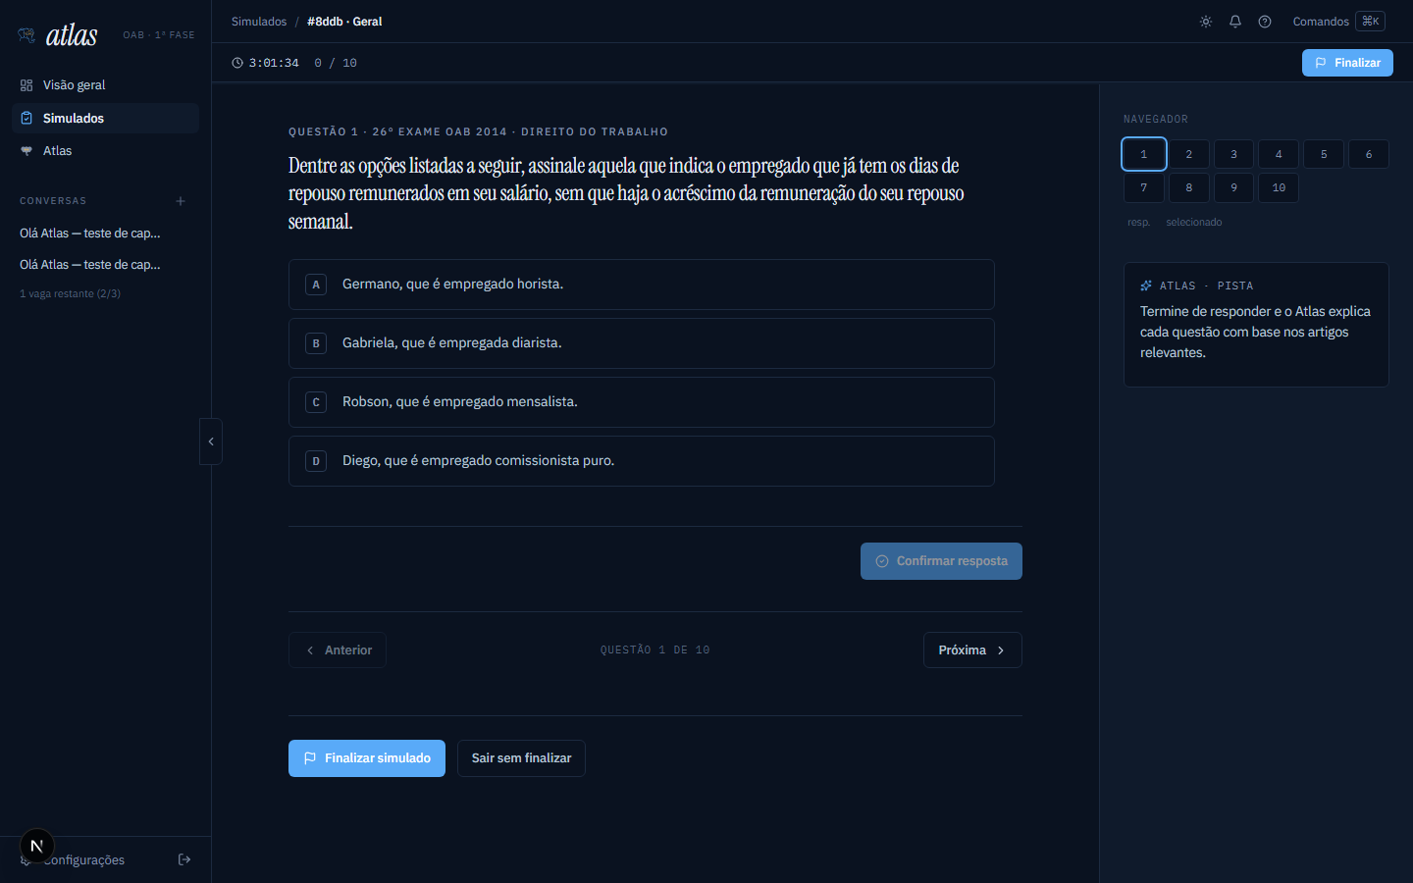Jump to question 7 in navigator
Viewport: 1413px width, 883px height.
1144,187
